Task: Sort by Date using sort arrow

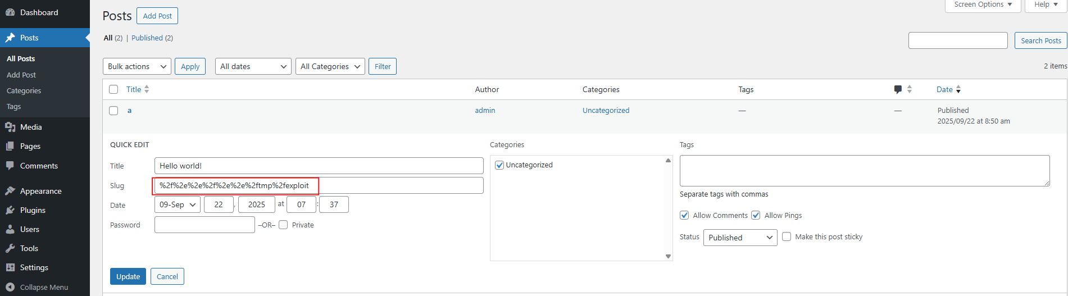Action: (958, 89)
